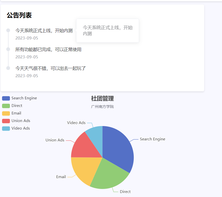The image size is (222, 197).
Task: Open the announcement 今天系统正式上线，开始内测
Action: coord(44,30)
